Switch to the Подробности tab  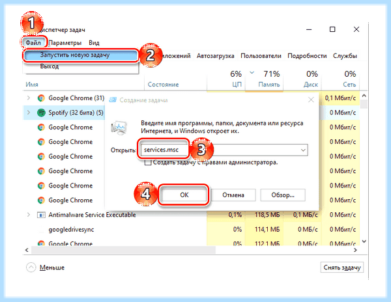(307, 56)
